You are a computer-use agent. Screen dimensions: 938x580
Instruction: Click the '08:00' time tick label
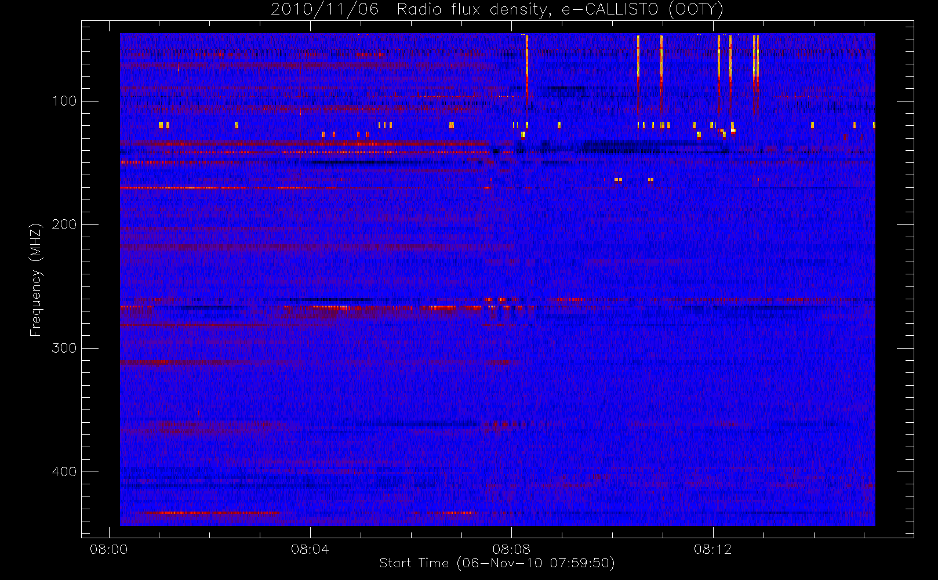[108, 549]
